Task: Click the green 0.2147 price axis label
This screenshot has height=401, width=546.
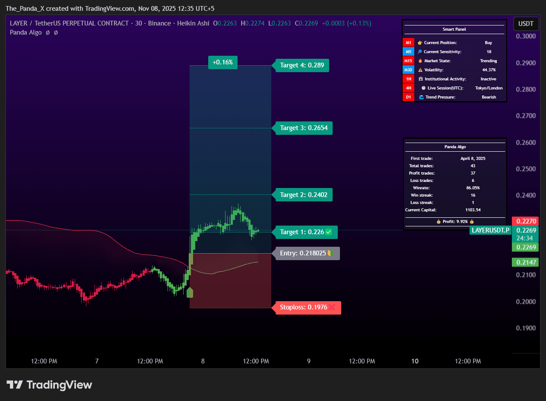Action: click(525, 262)
